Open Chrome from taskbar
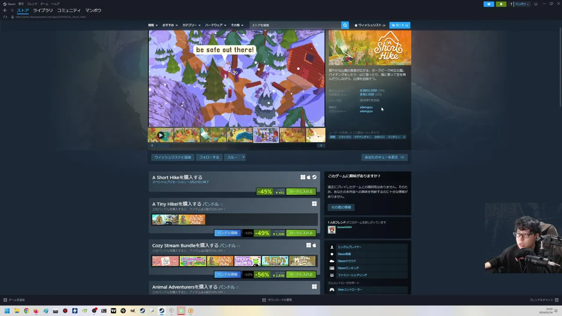The height and width of the screenshot is (316, 562). click(x=26, y=311)
